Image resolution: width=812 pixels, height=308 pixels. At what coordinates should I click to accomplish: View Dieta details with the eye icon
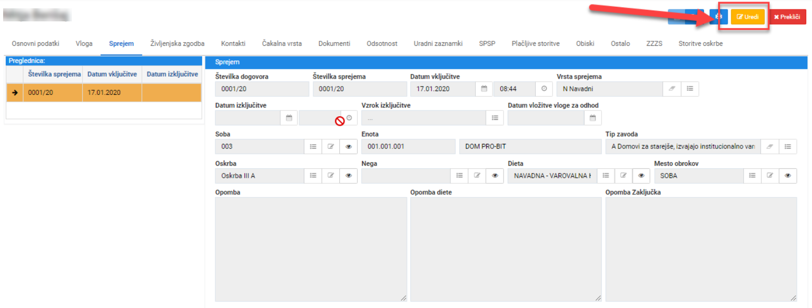pyautogui.click(x=641, y=176)
